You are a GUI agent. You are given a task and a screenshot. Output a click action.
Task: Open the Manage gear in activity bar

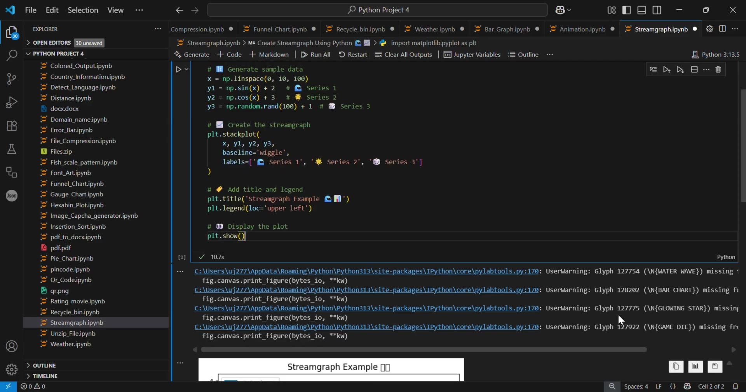pyautogui.click(x=12, y=369)
